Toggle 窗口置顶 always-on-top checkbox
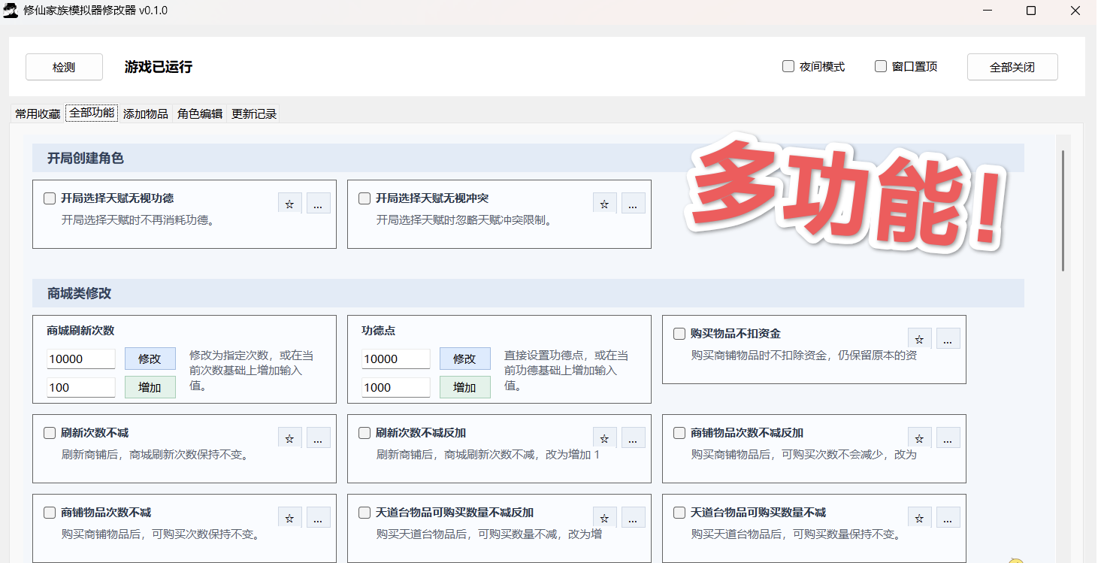 tap(881, 66)
